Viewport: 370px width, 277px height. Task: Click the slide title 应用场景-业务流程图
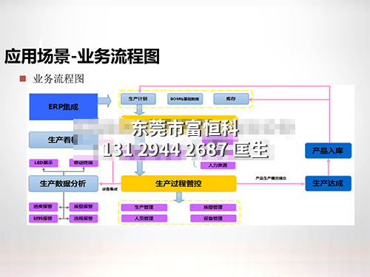pos(82,56)
